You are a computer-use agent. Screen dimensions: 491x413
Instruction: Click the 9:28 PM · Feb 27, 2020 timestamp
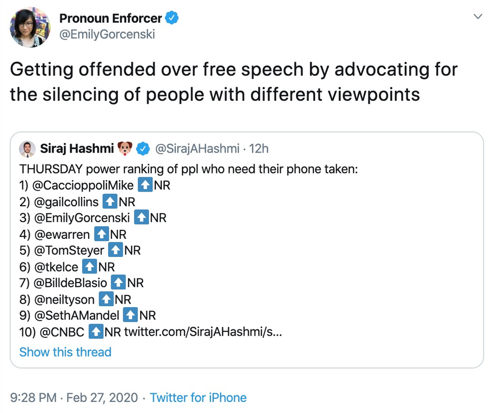74,398
